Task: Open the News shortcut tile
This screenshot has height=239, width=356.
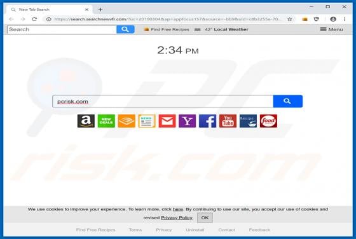Action: coord(147,121)
